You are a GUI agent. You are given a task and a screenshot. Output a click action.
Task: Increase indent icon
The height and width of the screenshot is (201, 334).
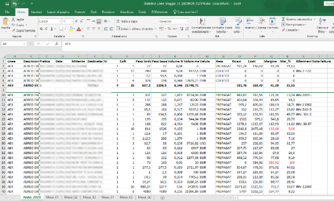click(x=111, y=29)
